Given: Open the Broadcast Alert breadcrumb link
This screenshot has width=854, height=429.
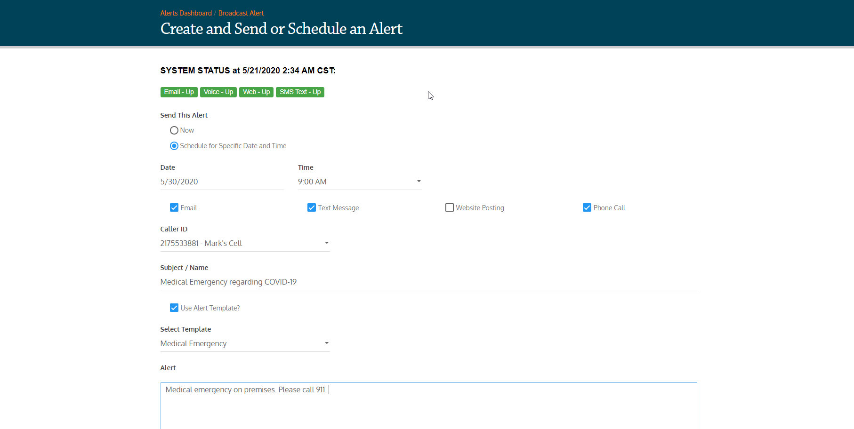Looking at the screenshot, I should tap(241, 13).
